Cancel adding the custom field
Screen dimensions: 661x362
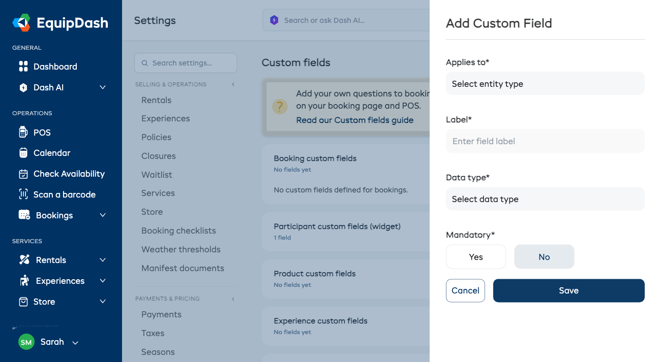465,290
